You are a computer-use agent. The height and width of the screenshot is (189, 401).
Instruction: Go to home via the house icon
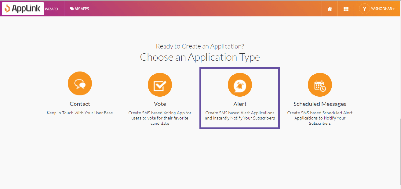point(330,9)
